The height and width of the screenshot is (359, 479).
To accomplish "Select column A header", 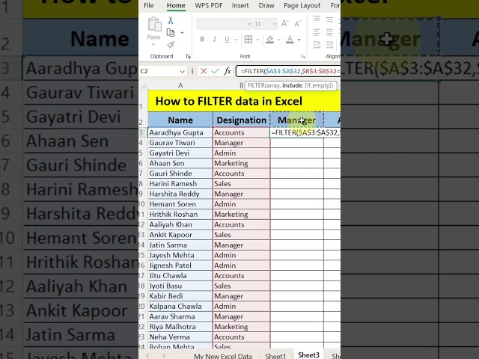I will coord(180,86).
